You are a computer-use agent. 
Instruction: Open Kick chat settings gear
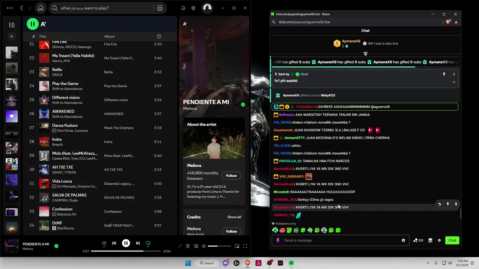439,240
